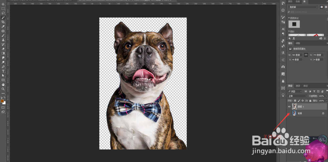Select the Crop tool

(3, 22)
